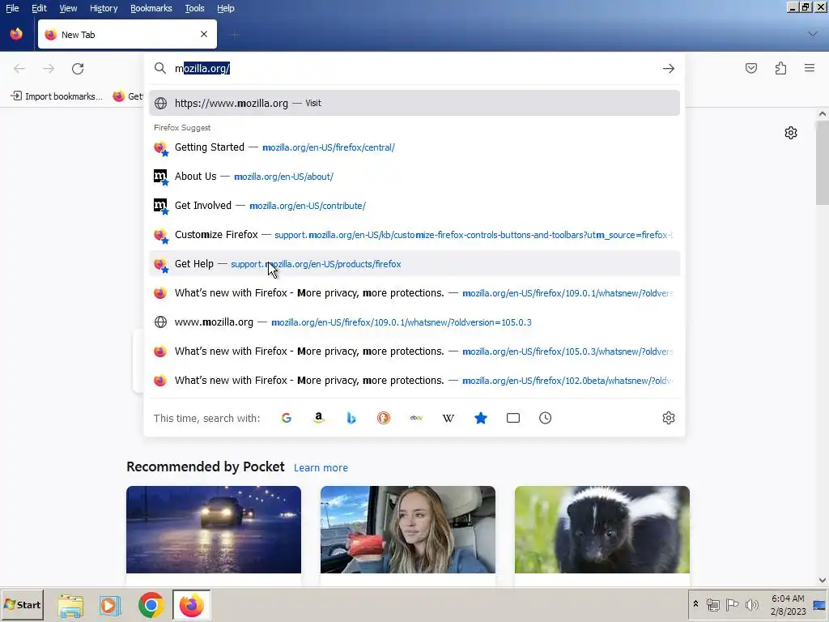Select What's new 102.0beta suggestion
829x622 pixels.
414,380
